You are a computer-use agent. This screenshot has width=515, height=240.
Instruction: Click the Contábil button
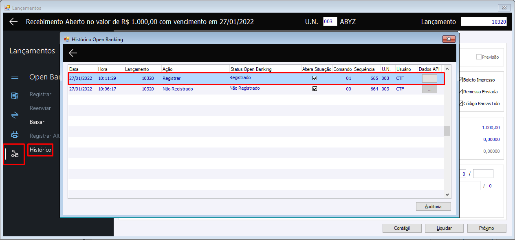click(402, 228)
